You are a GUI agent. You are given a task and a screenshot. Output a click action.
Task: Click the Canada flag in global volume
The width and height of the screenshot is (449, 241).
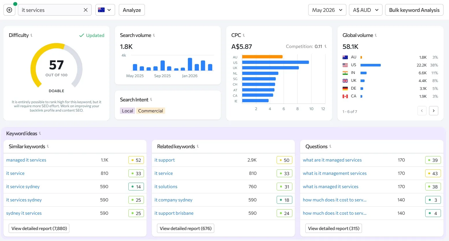345,96
